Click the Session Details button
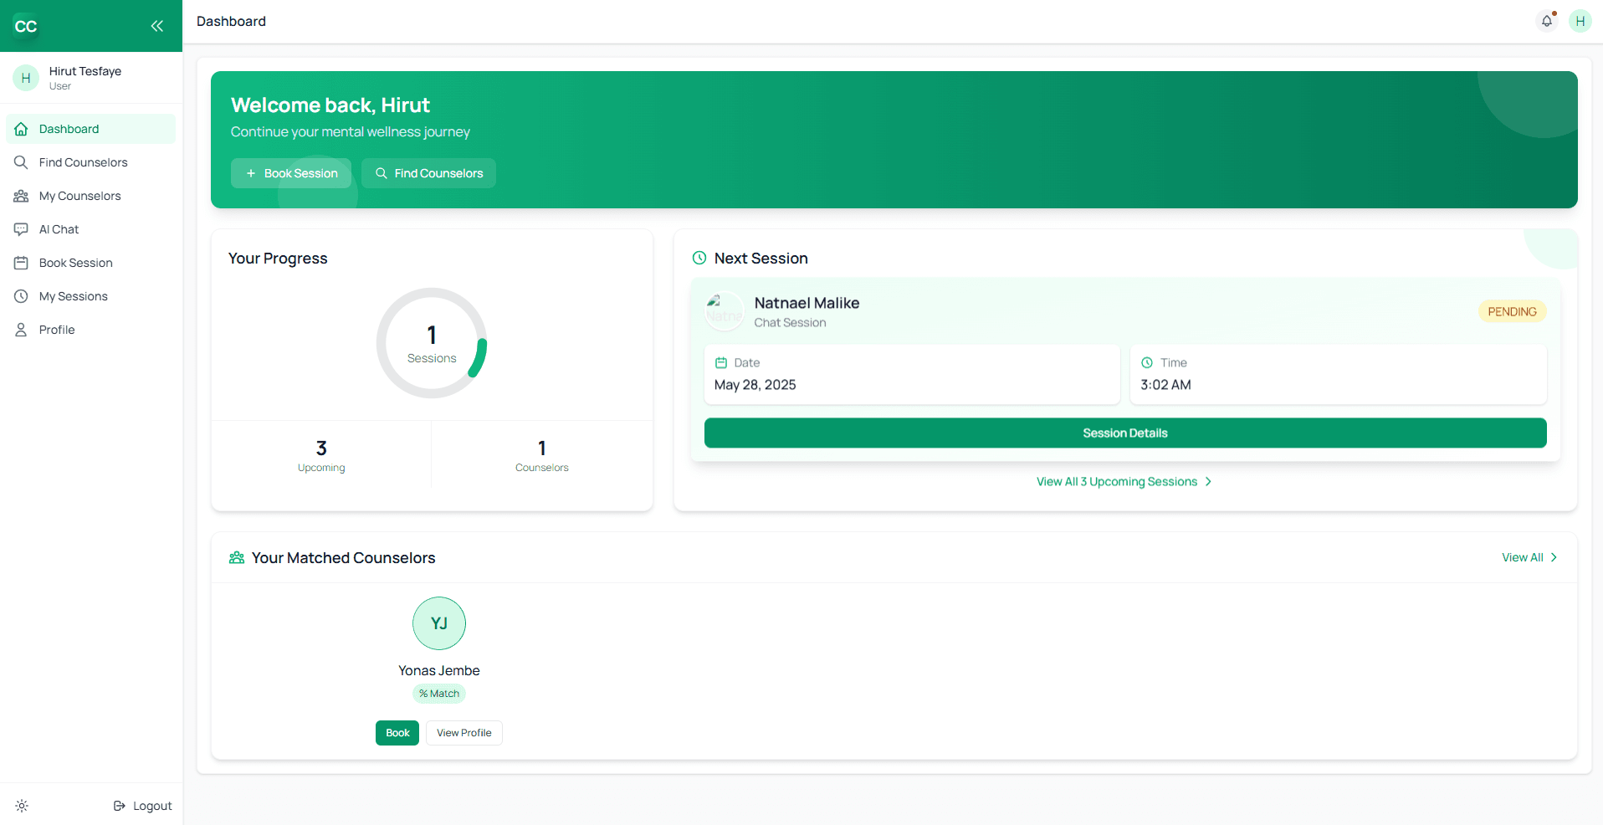 [x=1124, y=433]
